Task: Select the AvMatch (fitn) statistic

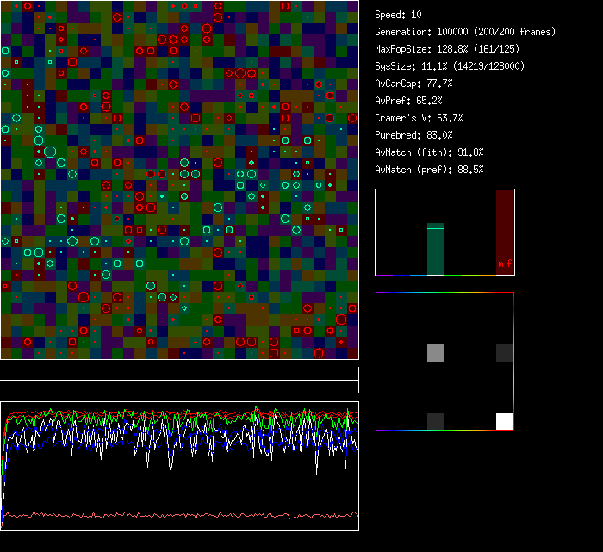Action: point(429,152)
